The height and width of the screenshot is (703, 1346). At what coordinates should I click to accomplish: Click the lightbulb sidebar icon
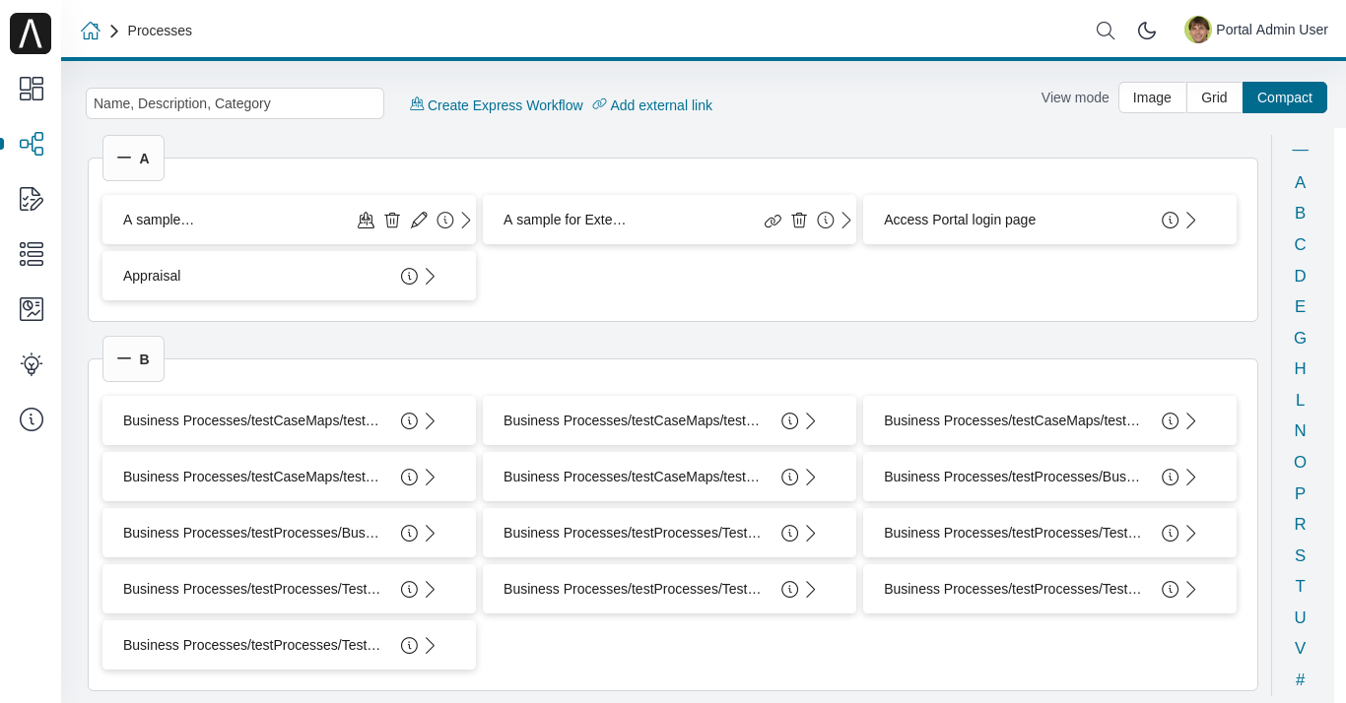(x=32, y=364)
